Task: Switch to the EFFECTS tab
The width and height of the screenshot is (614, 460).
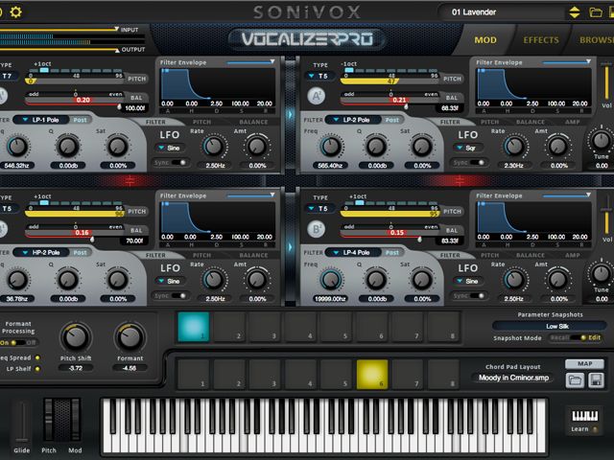Action: coord(541,40)
